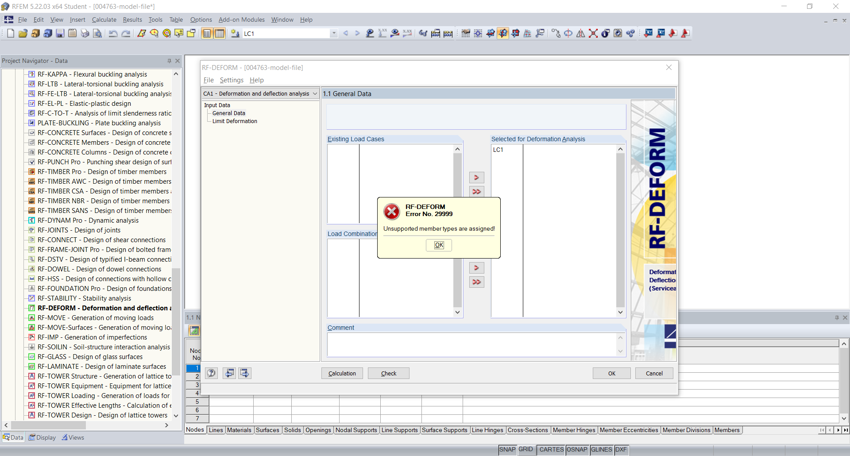Click into the Comment text field

(x=472, y=344)
